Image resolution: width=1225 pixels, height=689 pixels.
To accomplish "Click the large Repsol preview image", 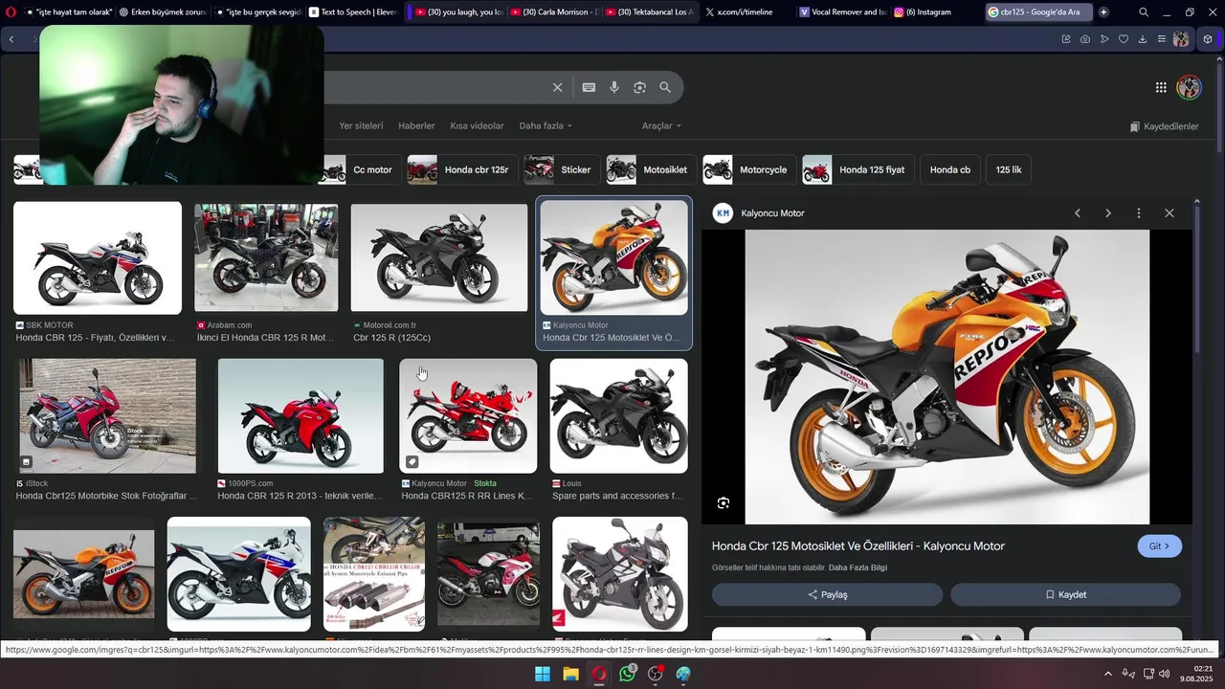I will (x=947, y=377).
